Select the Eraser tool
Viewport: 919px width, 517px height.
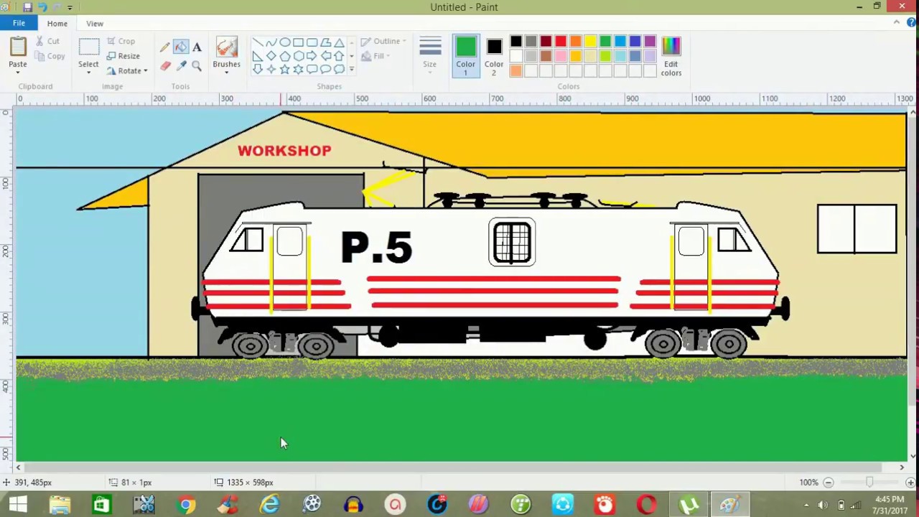pyautogui.click(x=165, y=66)
